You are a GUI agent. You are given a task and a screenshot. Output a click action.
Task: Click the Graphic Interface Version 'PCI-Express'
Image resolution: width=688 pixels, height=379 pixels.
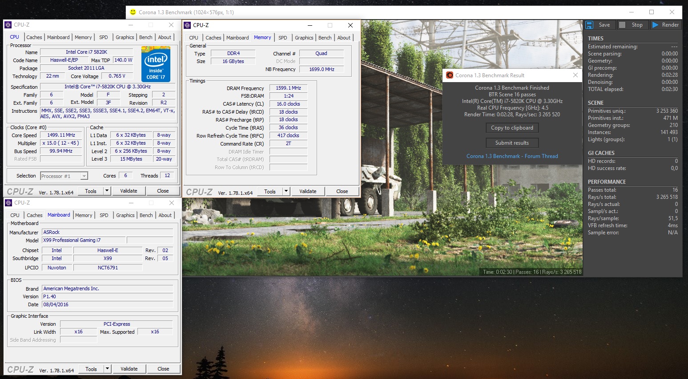[117, 324]
